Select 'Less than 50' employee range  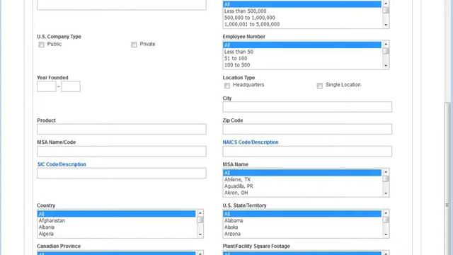coord(302,52)
